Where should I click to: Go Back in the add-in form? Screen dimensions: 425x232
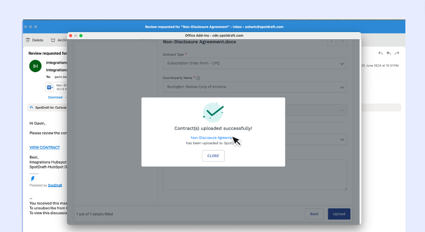(x=314, y=214)
